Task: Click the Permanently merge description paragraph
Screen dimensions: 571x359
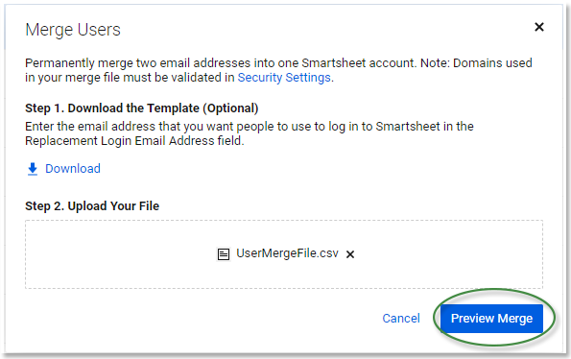Action: (x=278, y=70)
